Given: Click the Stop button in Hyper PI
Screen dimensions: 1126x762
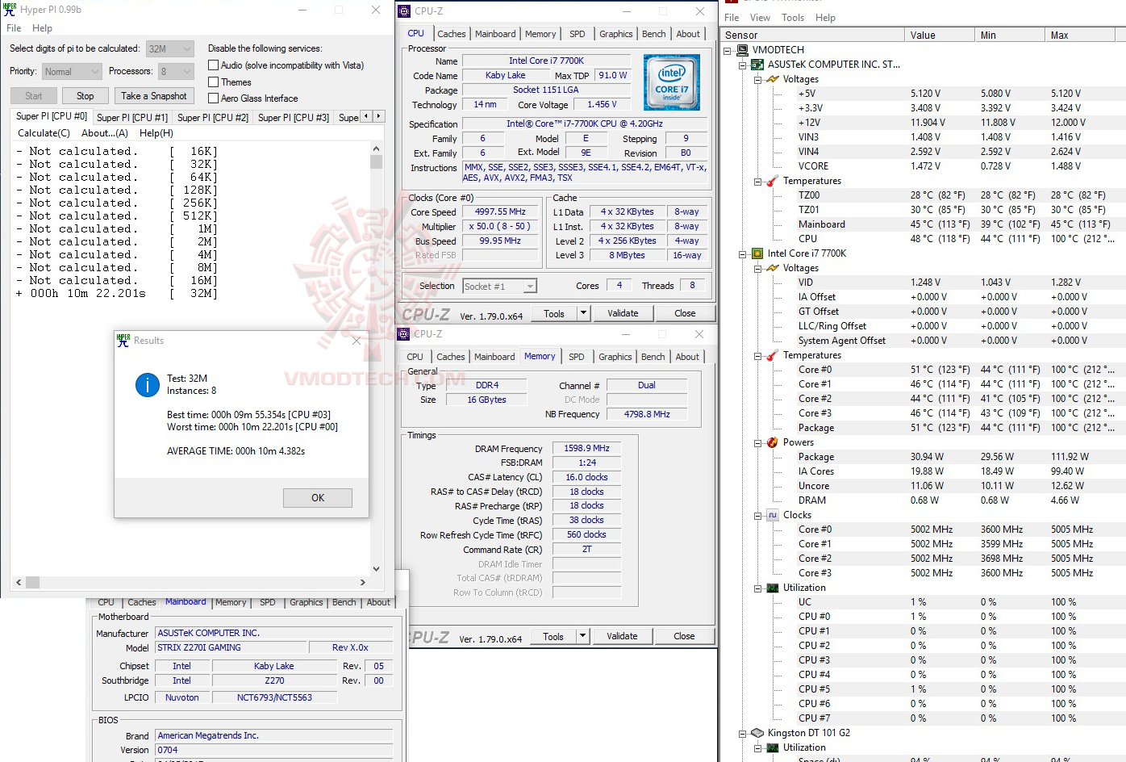Looking at the screenshot, I should 85,96.
